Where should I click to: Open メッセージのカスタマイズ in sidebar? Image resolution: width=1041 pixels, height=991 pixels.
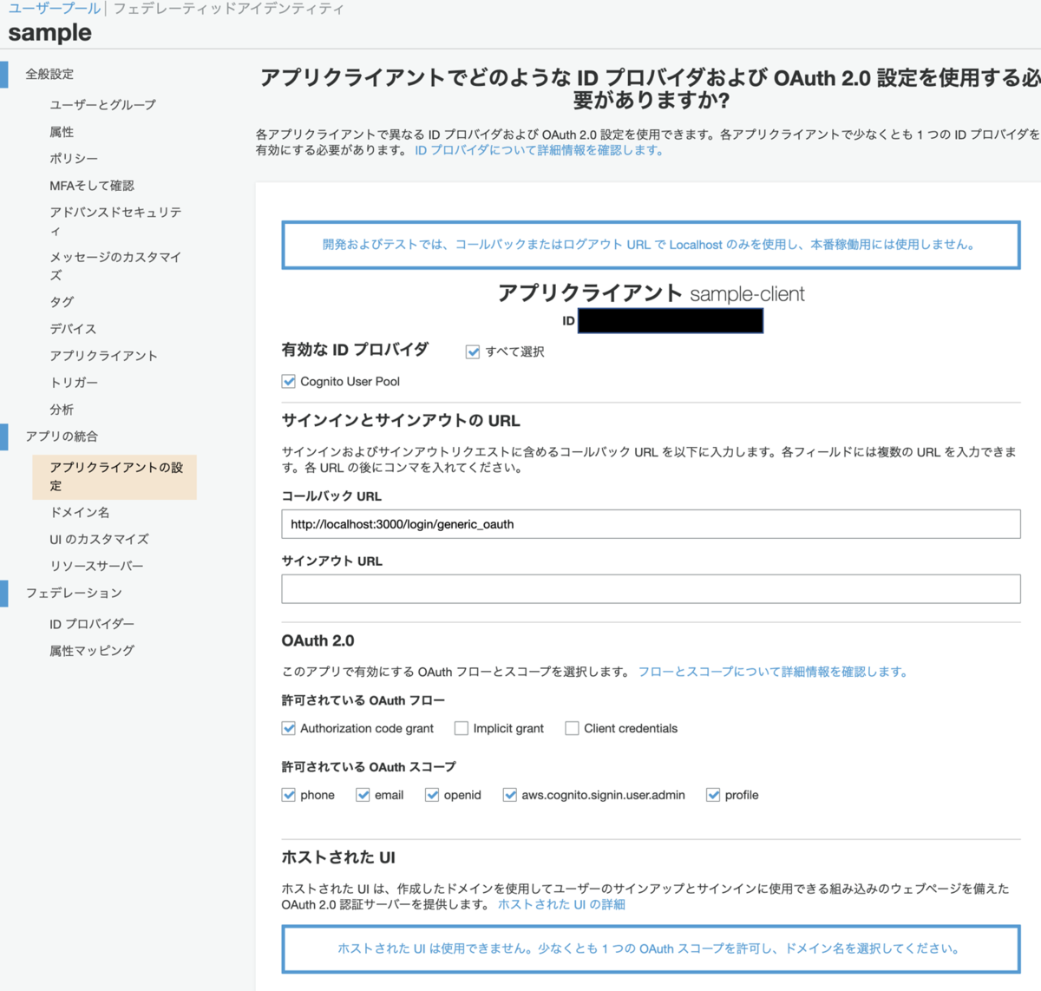click(x=115, y=266)
